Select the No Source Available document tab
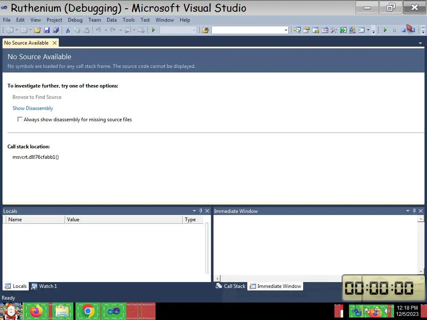Screen dimensions: 427x320 click(26, 43)
